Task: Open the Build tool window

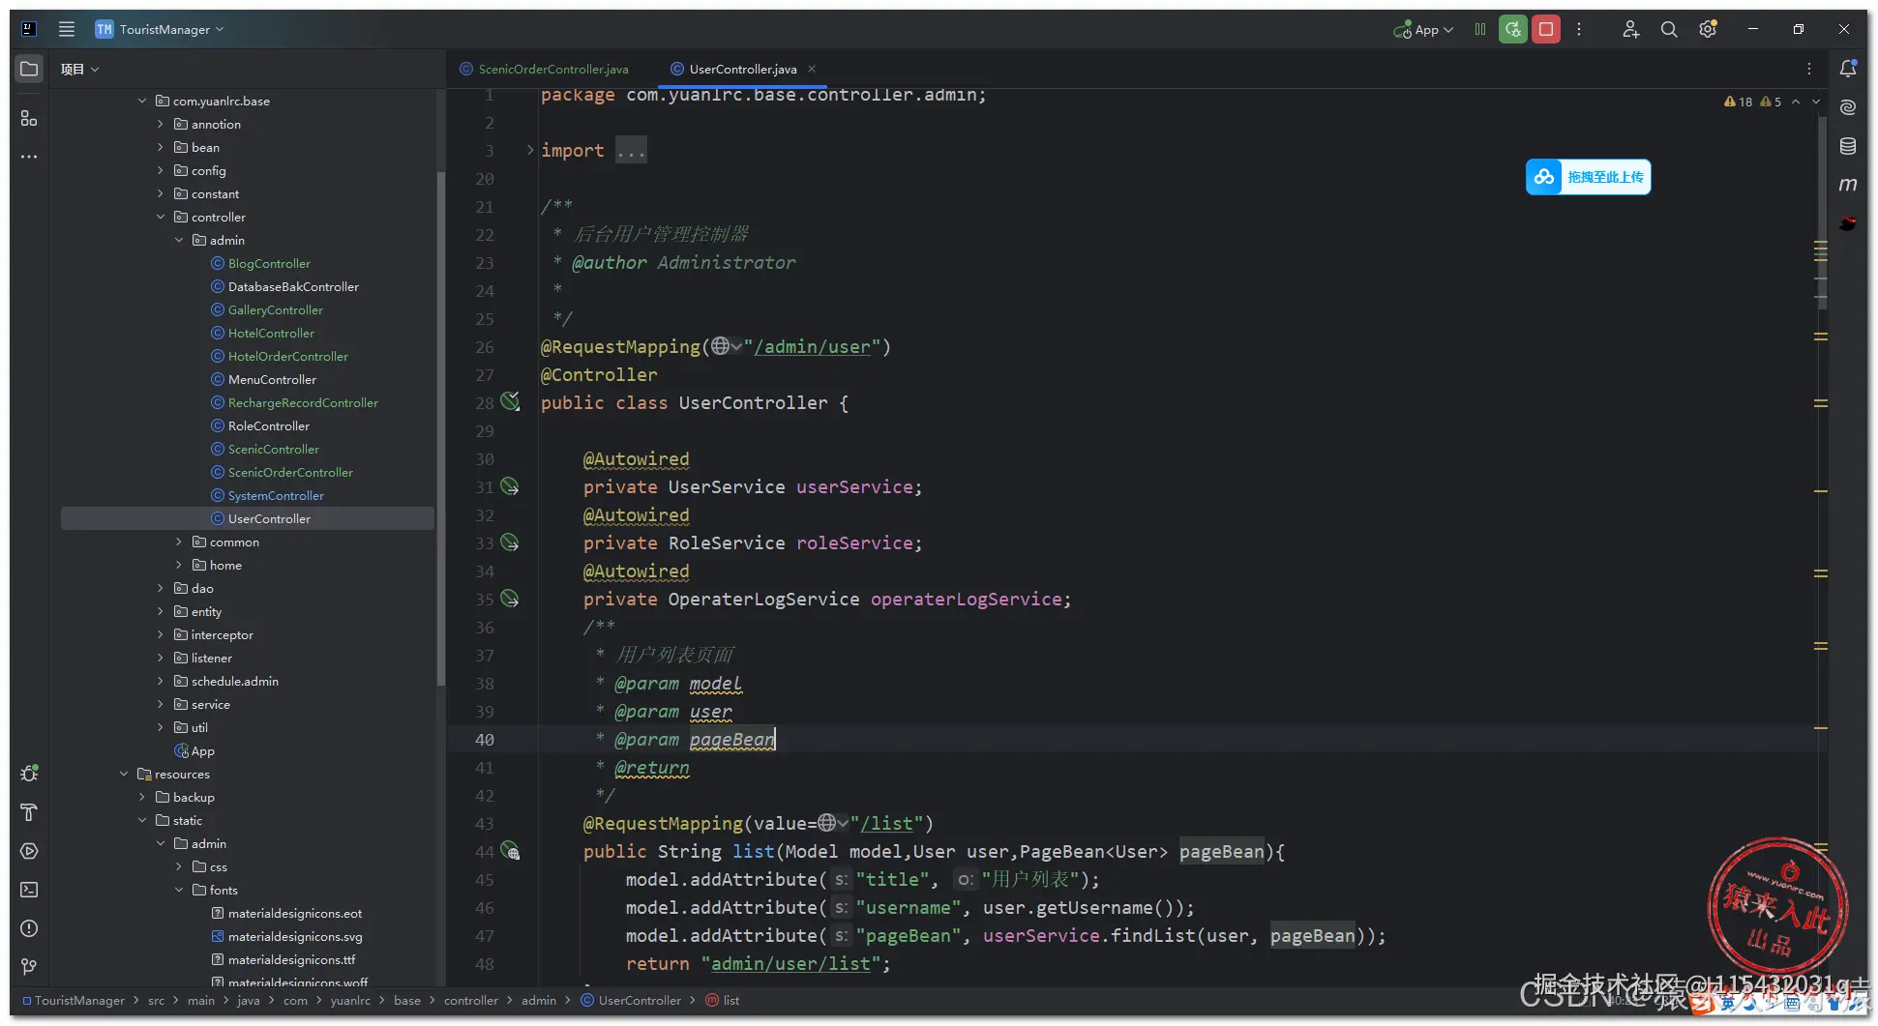Action: tap(29, 812)
